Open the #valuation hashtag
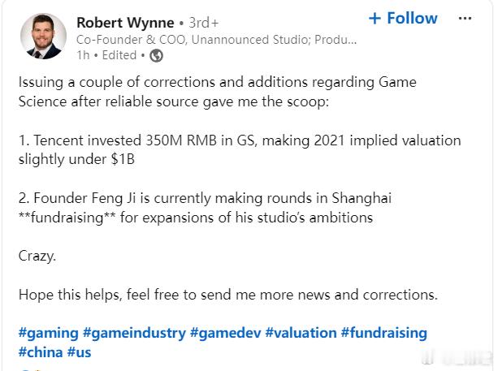 301,333
